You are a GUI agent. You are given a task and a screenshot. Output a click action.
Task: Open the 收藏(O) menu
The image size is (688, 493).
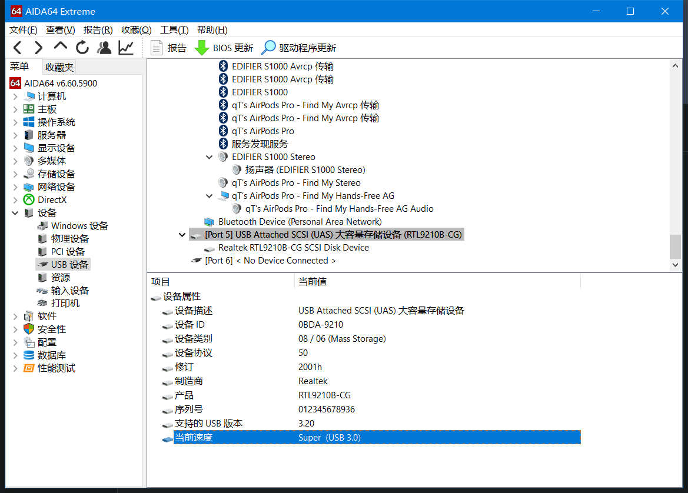pyautogui.click(x=137, y=30)
